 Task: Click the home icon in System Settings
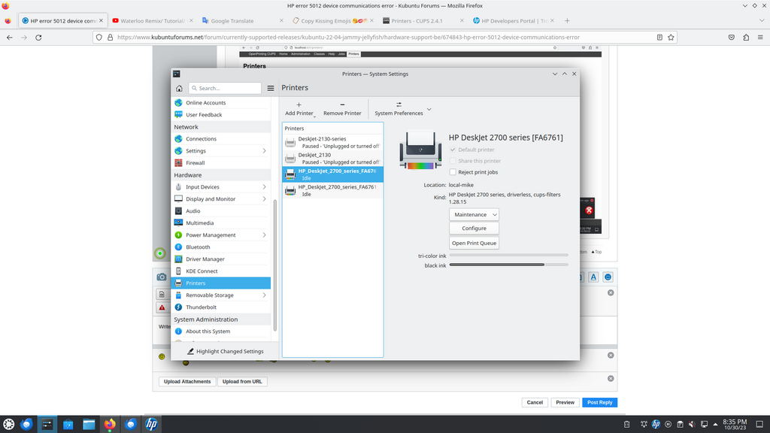point(179,88)
